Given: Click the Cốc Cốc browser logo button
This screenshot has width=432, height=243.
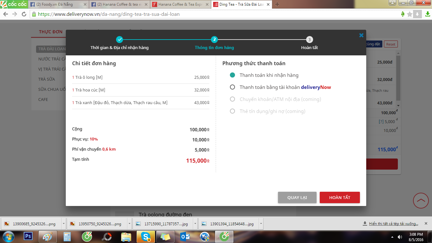Looking at the screenshot, I should tap(14, 4).
